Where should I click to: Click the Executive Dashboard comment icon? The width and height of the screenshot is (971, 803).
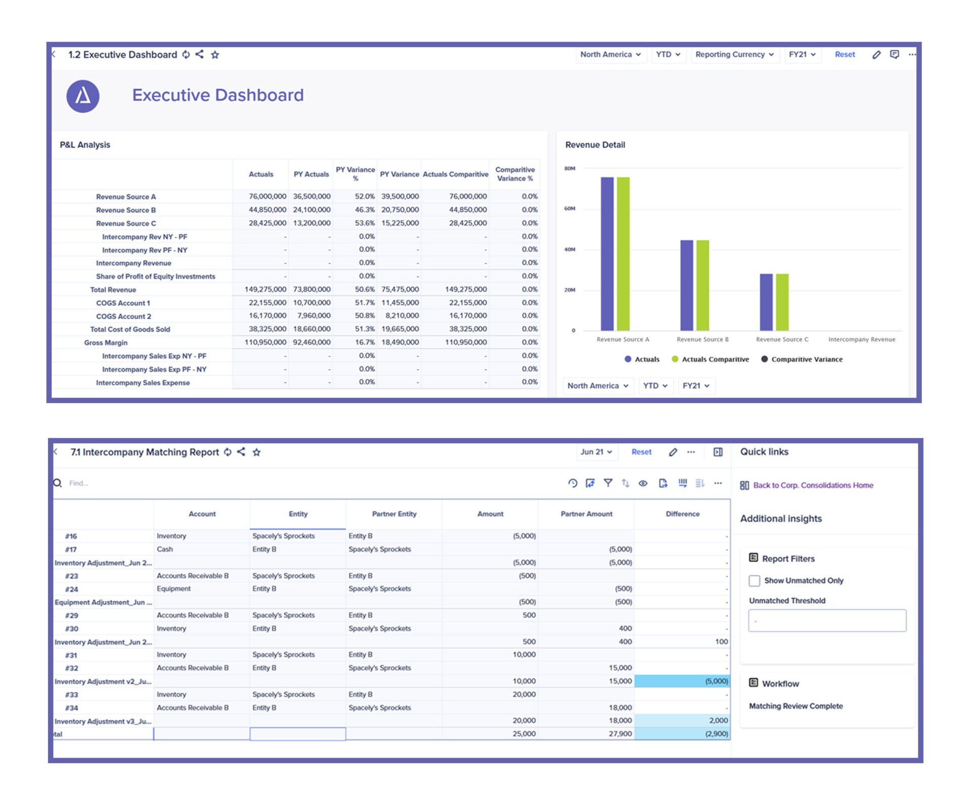coord(894,54)
